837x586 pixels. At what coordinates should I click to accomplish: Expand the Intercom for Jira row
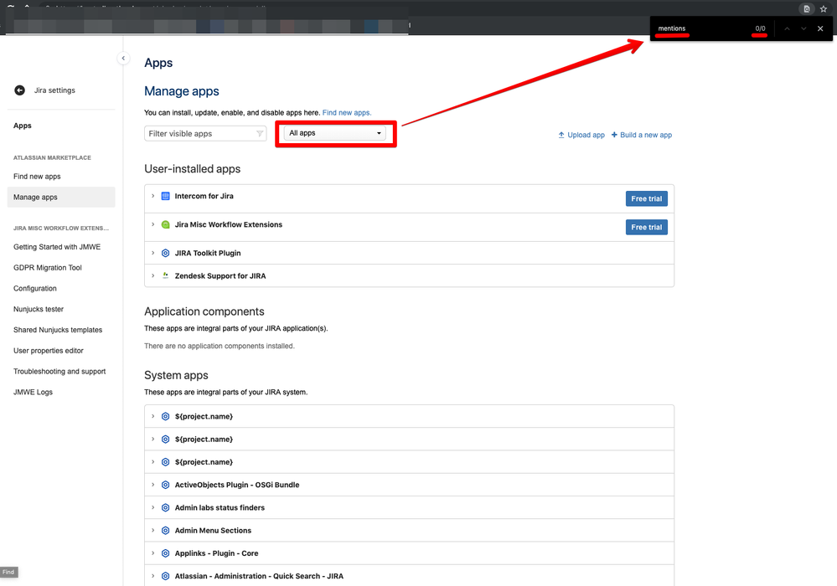[x=152, y=196]
